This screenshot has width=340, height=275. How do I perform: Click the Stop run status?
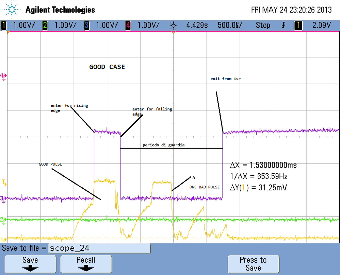click(263, 25)
